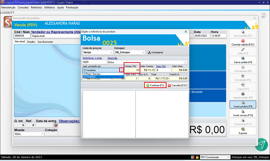Click the Devolução (F6) button
This screenshot has height=161, width=270.
click(243, 78)
